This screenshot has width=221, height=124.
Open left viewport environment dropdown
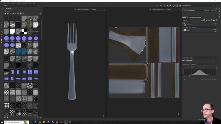tap(84, 9)
